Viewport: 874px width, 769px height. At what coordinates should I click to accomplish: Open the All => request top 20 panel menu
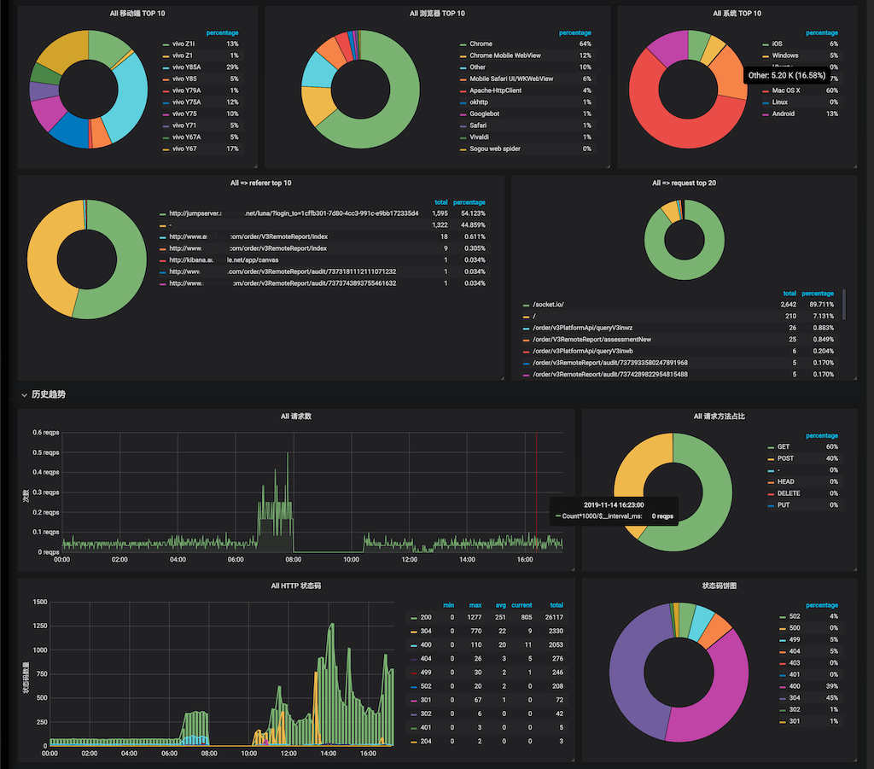click(x=684, y=183)
